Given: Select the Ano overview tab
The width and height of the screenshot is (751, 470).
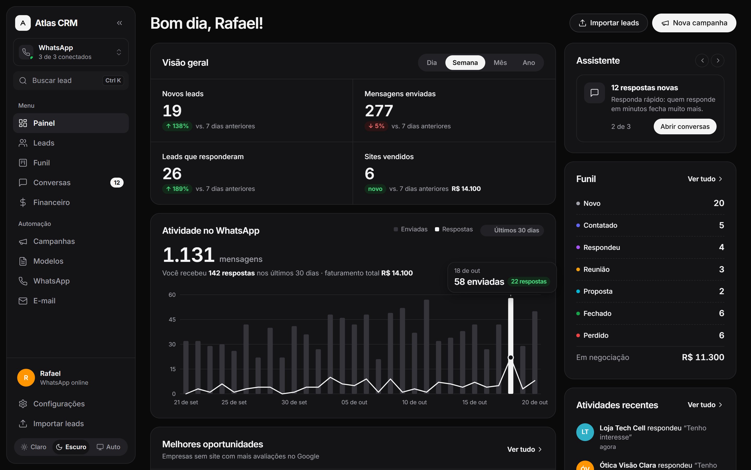Looking at the screenshot, I should pos(529,63).
